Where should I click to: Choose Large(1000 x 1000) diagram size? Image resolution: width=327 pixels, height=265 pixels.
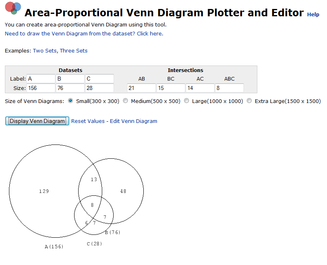click(x=187, y=101)
